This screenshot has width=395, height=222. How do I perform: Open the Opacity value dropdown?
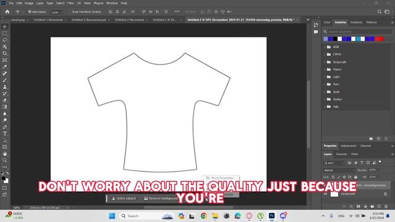tap(378, 170)
